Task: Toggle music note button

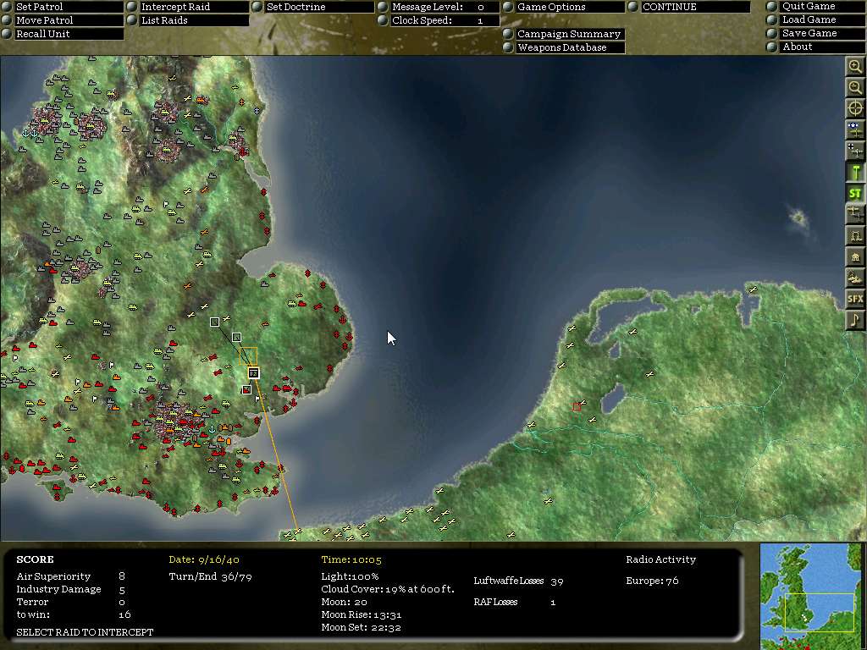Action: pos(855,320)
